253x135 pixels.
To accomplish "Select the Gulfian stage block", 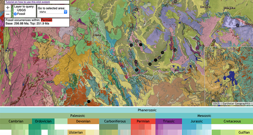I will click(244, 132).
